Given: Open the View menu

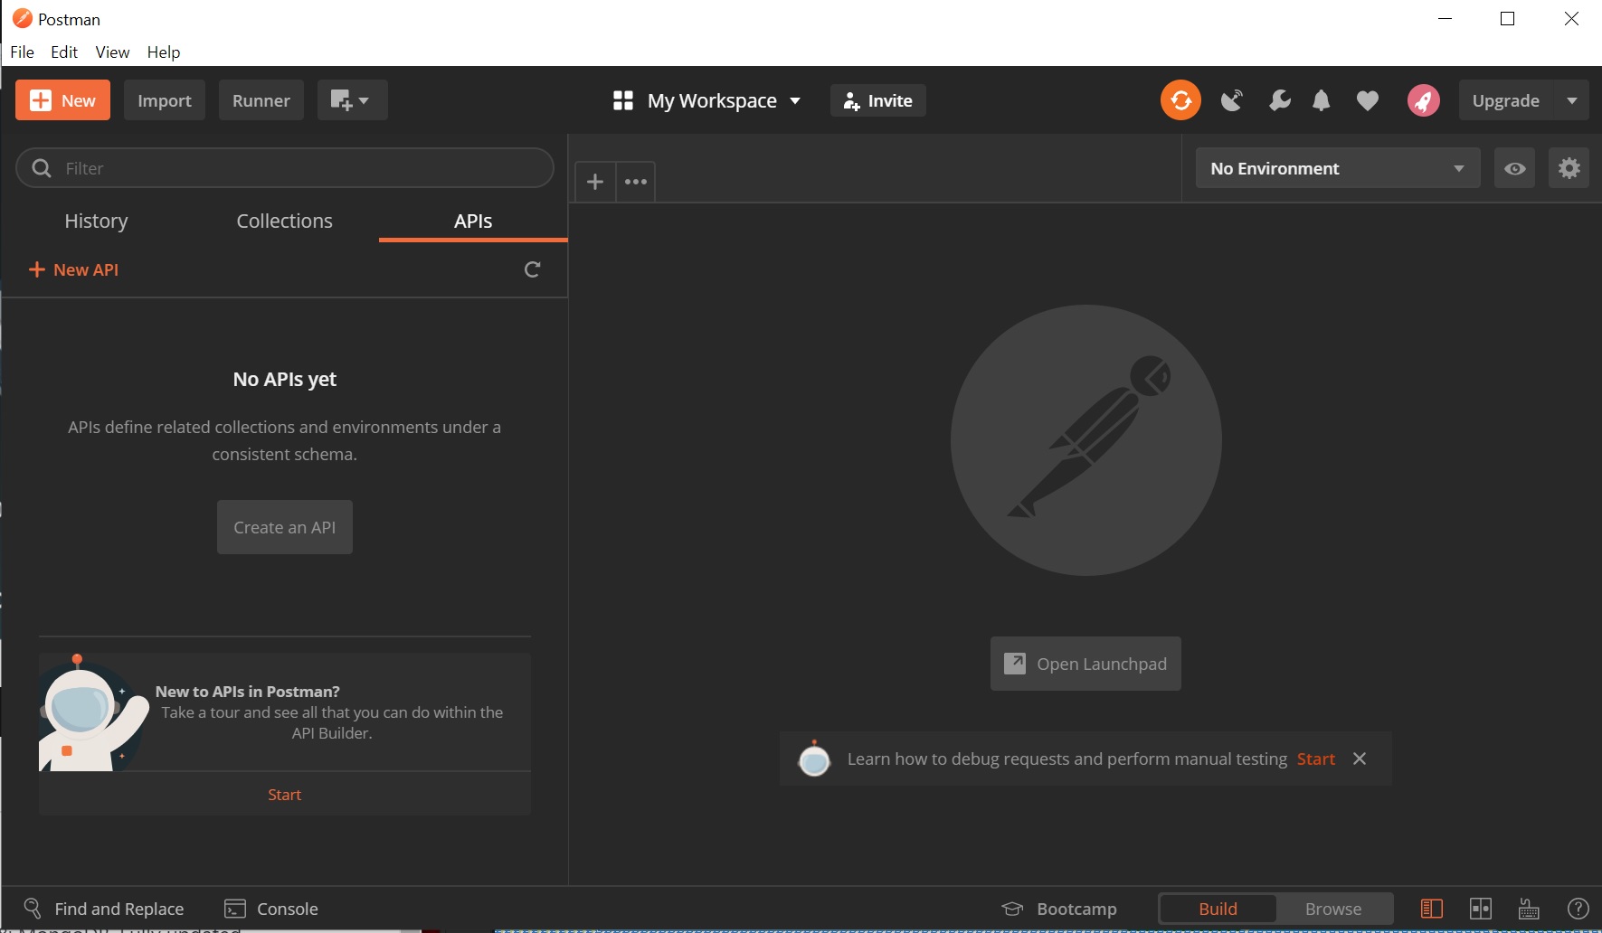Looking at the screenshot, I should click(112, 52).
